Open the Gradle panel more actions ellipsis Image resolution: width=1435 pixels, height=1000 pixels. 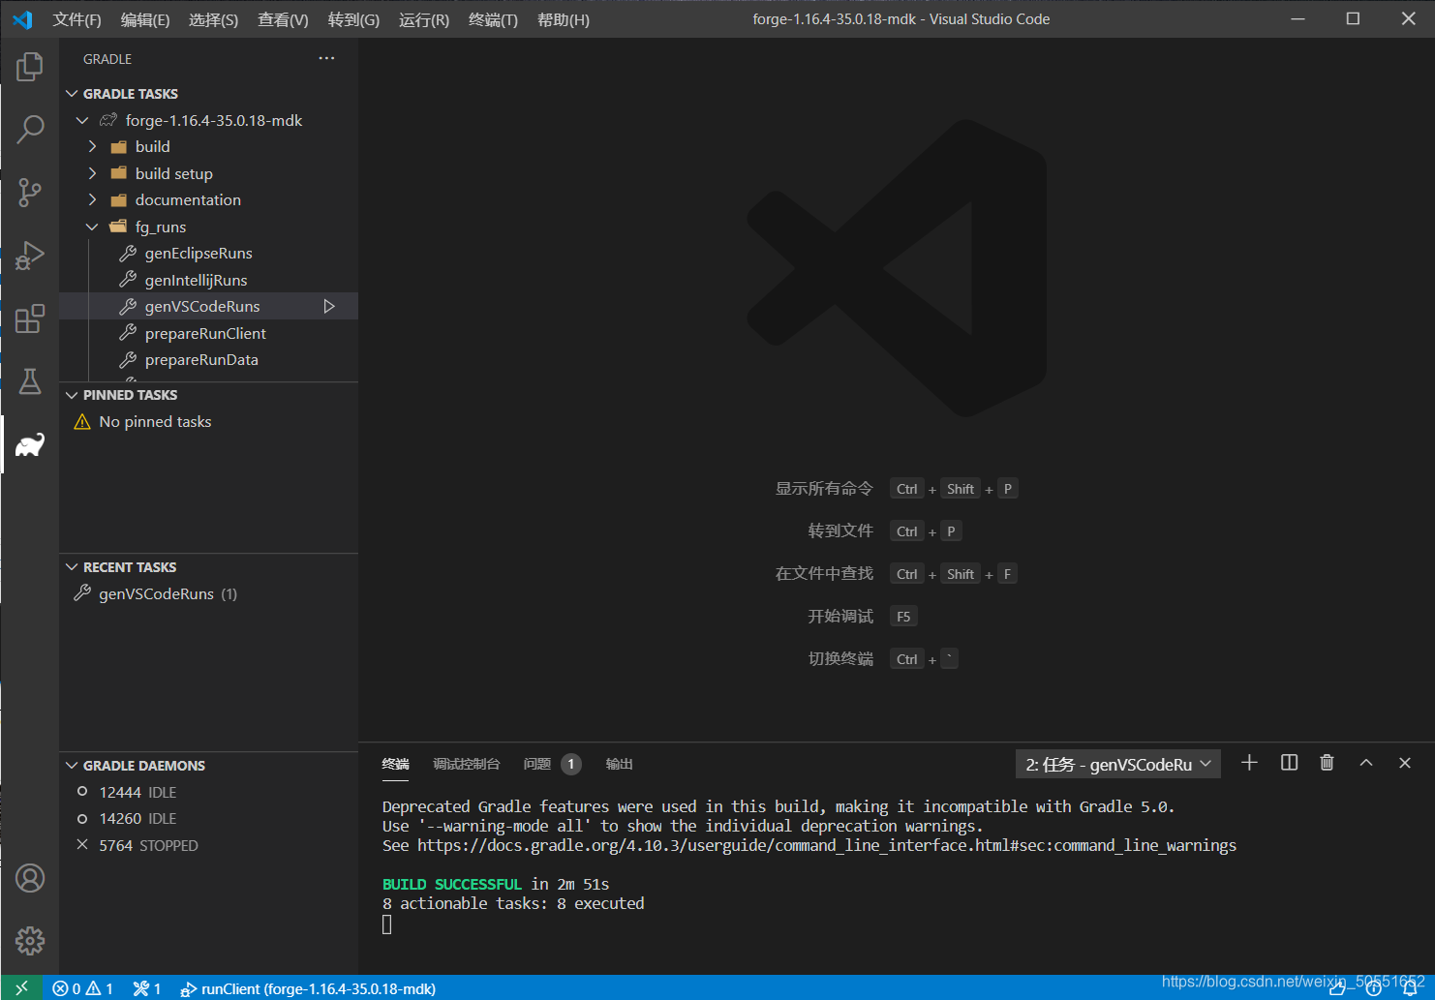click(x=326, y=58)
